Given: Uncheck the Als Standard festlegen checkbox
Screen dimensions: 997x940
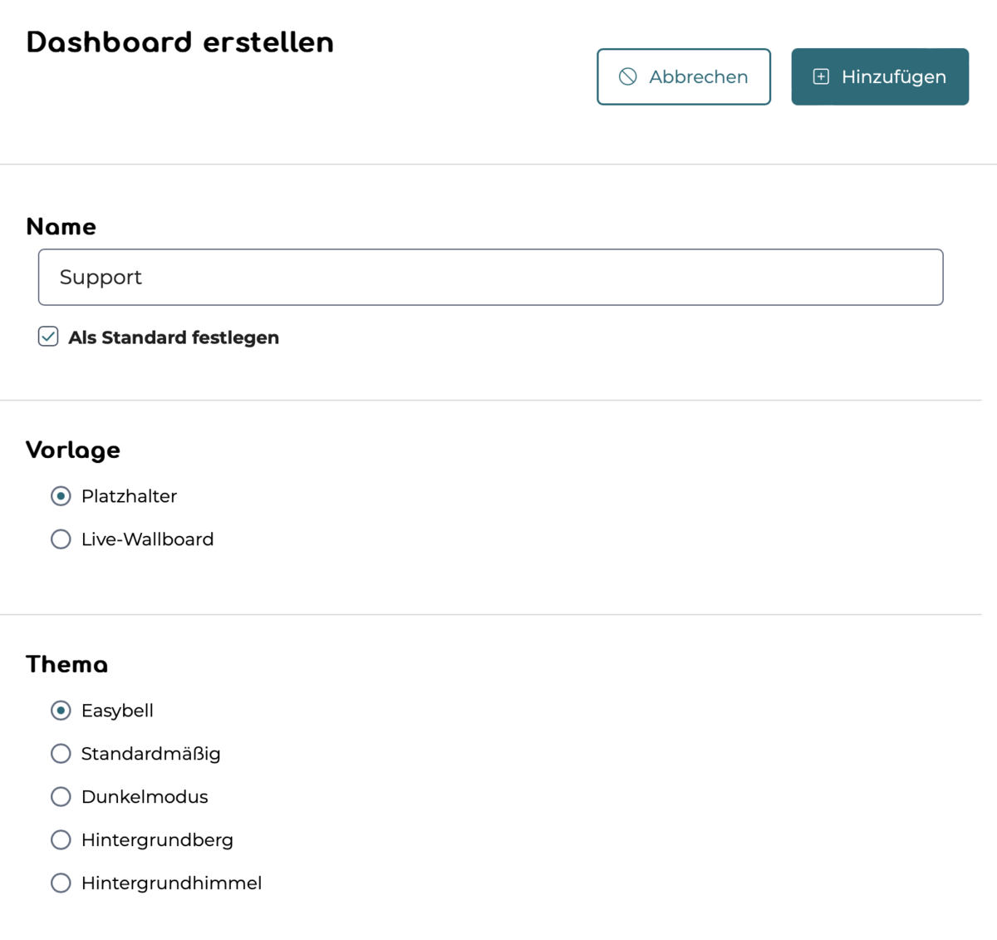Looking at the screenshot, I should [x=48, y=337].
